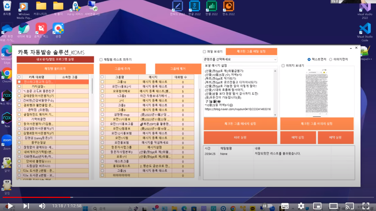Enable miniplayer mode
Image resolution: width=376 pixels, height=211 pixels.
coord(317,206)
